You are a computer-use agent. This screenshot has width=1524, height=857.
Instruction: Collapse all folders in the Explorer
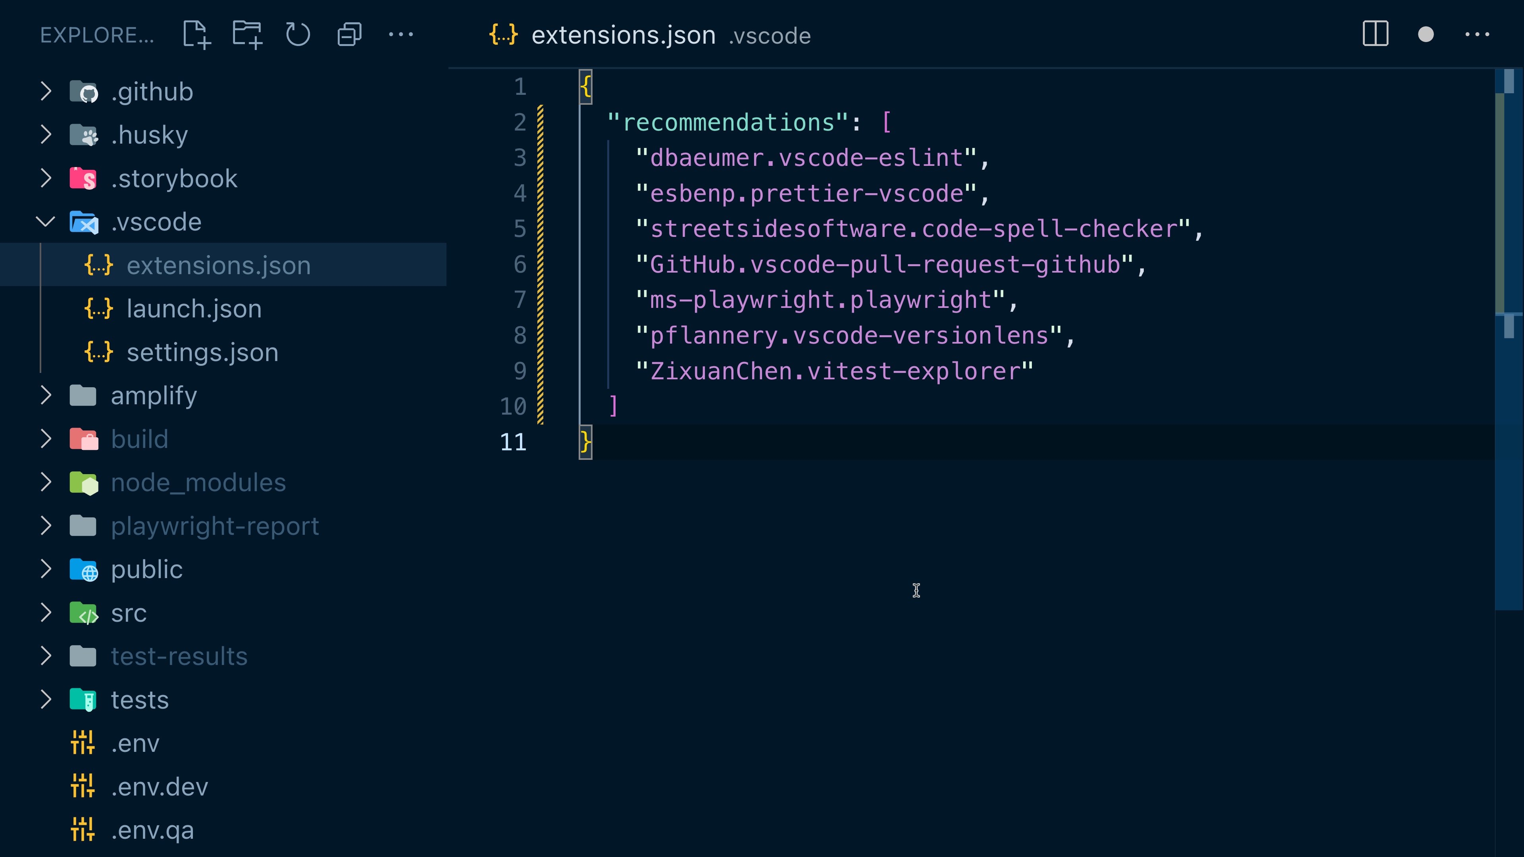click(x=348, y=34)
